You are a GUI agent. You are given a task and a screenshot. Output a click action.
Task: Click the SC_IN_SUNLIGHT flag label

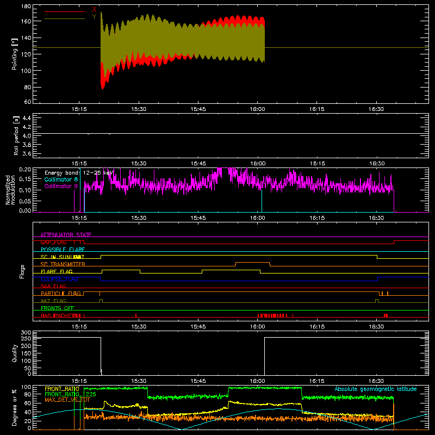[x=63, y=257]
